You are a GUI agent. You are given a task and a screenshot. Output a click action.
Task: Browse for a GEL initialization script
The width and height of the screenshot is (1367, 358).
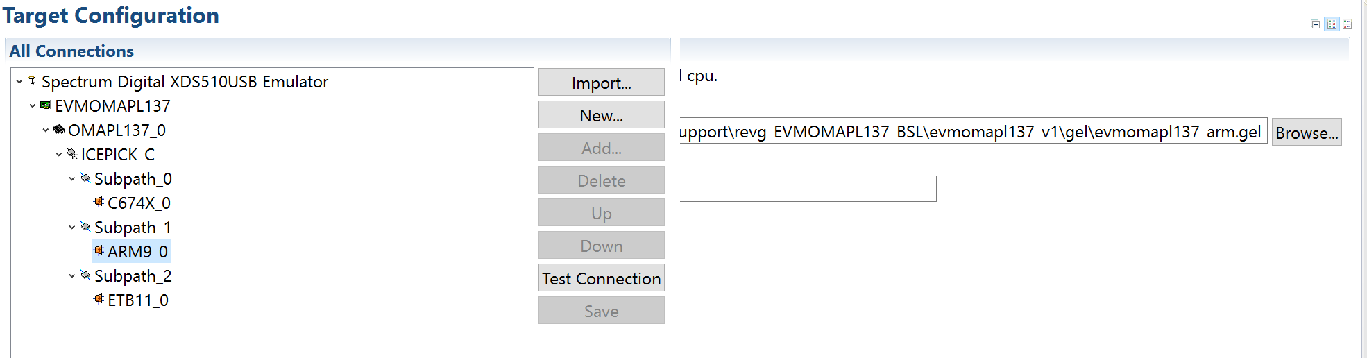1306,133
